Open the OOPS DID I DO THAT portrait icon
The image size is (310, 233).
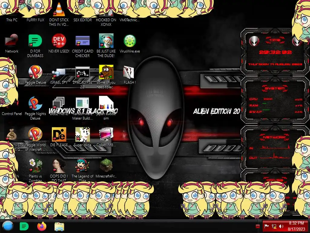coord(59,166)
